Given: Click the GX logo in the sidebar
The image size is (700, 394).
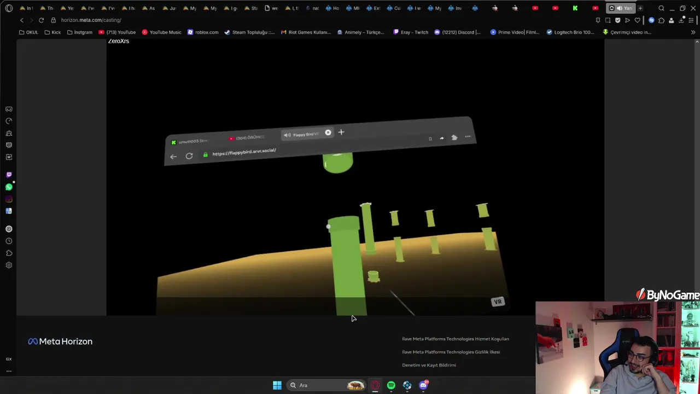Looking at the screenshot, I should 9,359.
